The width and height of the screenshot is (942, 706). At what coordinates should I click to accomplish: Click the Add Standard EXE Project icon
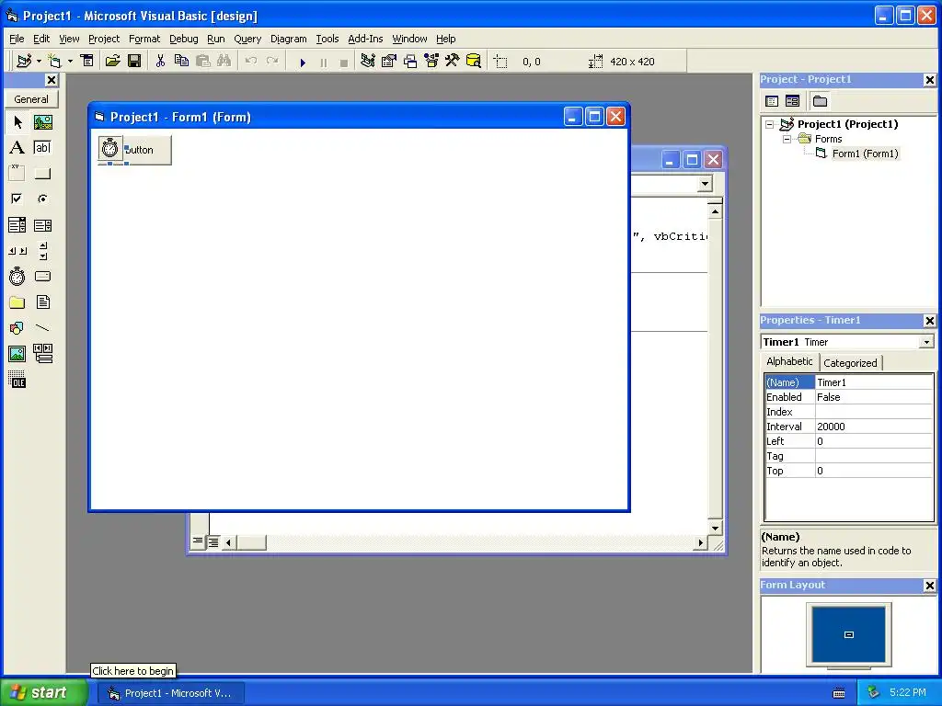coord(24,62)
